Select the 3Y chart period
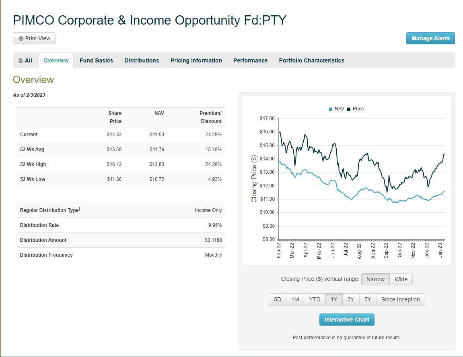 click(350, 299)
